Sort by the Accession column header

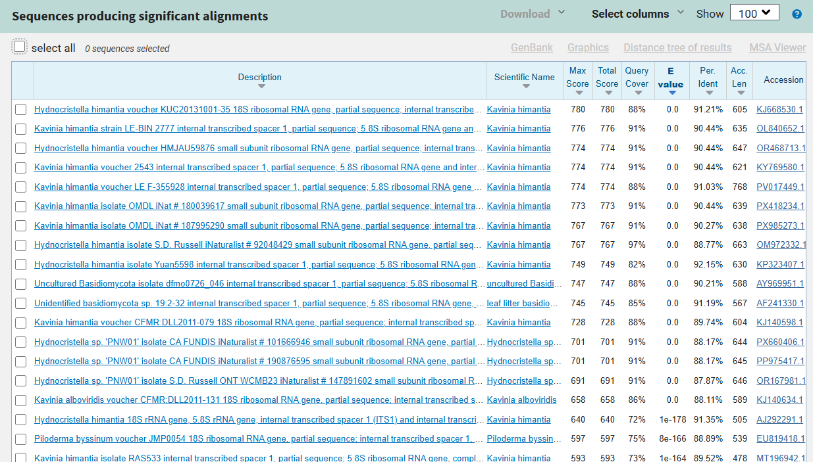click(x=783, y=80)
